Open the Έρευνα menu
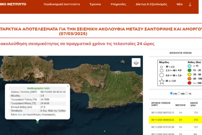 tap(95, 5)
